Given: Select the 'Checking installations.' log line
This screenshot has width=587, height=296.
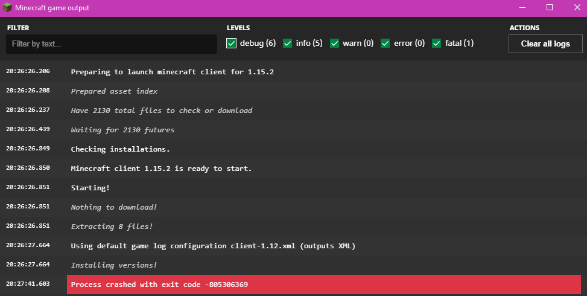Looking at the screenshot, I should coord(293,149).
